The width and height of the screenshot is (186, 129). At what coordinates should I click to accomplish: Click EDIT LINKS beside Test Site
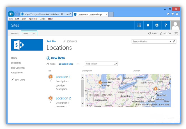pos(70,41)
